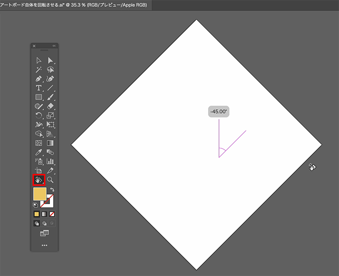The height and width of the screenshot is (276, 339).
Task: Activate the Zoom magnifier tool
Action: pyautogui.click(x=50, y=180)
